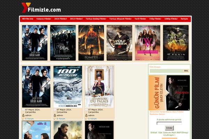Open the Wolf Creek 2 poster

pyautogui.click(x=119, y=43)
